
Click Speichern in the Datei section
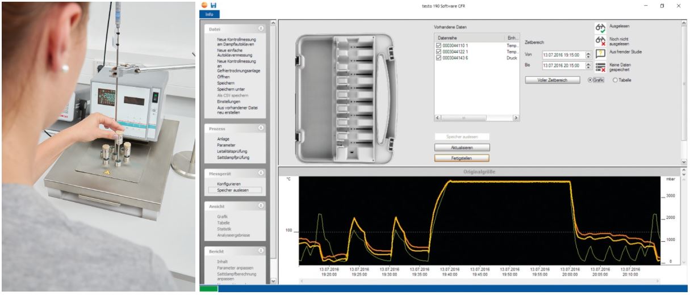click(x=226, y=83)
